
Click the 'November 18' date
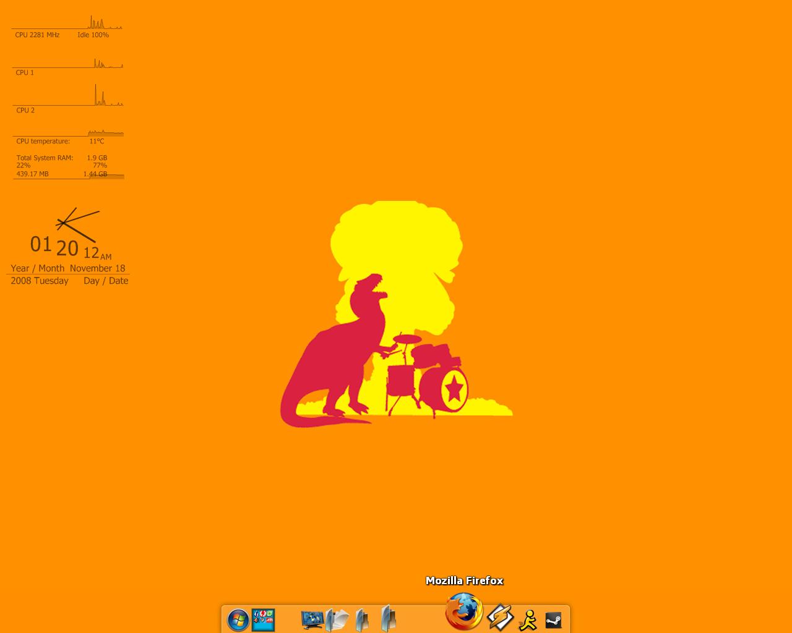pos(97,268)
